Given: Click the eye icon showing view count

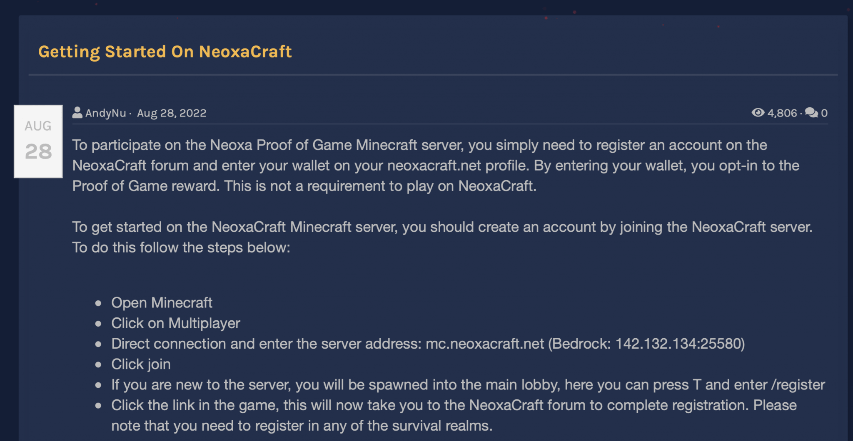Looking at the screenshot, I should click(x=759, y=112).
